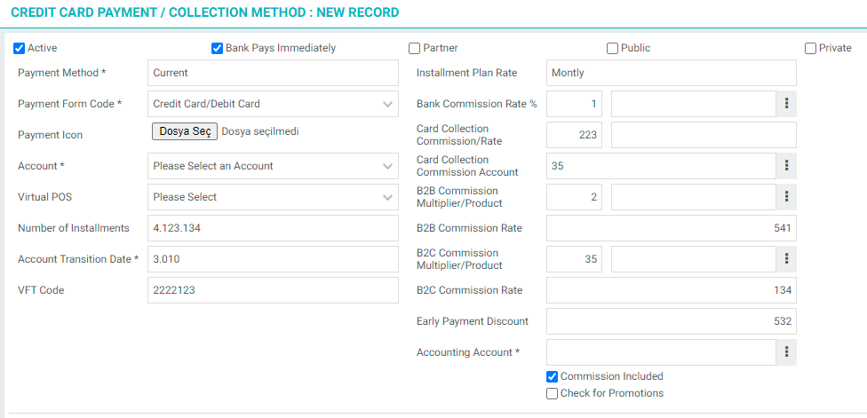
Task: Expand the Virtual POS dropdown
Action: (273, 197)
